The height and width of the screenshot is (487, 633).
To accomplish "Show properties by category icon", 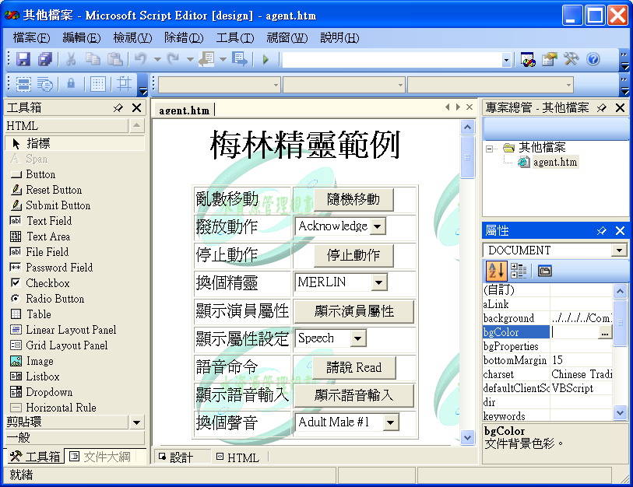I will pos(518,272).
